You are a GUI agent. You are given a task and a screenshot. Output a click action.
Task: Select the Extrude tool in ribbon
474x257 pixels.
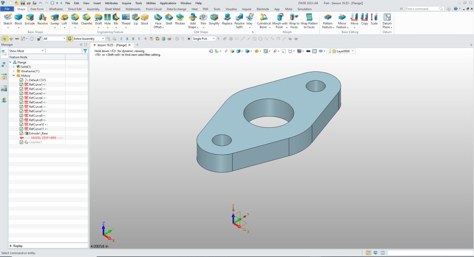pos(30,18)
